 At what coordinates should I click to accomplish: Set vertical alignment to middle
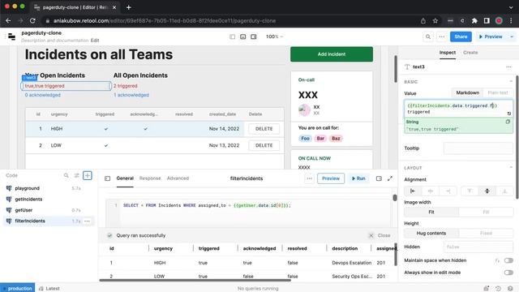pyautogui.click(x=487, y=191)
